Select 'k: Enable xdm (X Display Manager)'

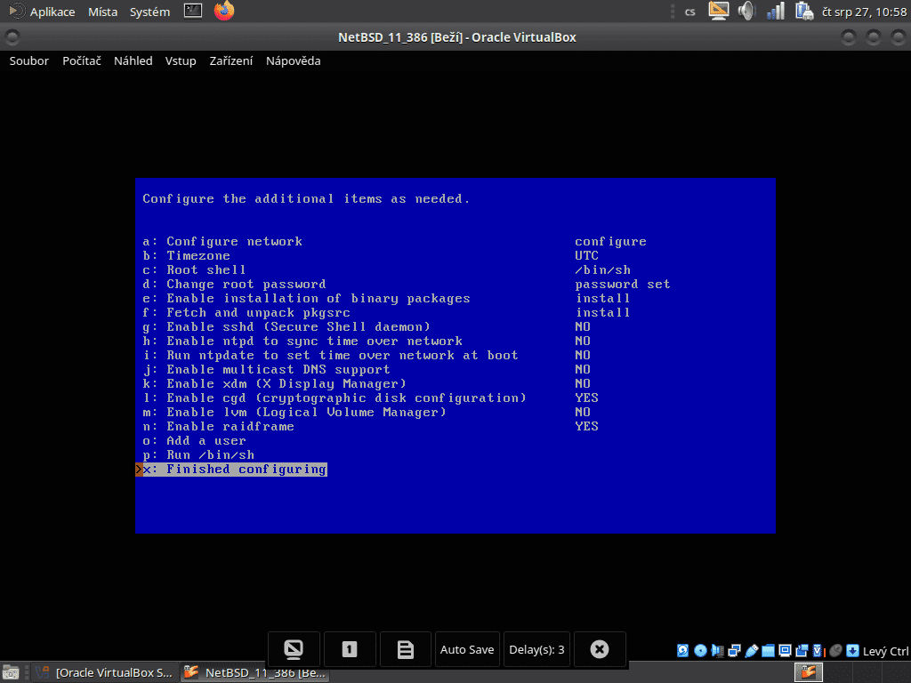274,384
